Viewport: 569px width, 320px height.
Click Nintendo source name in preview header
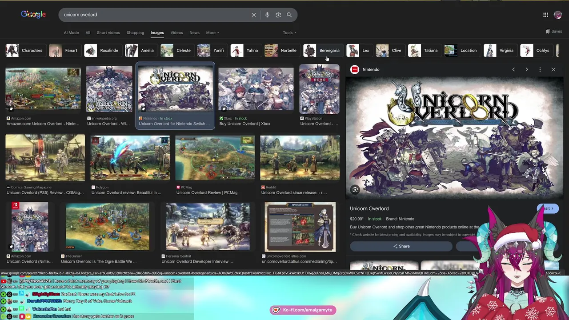point(371,69)
